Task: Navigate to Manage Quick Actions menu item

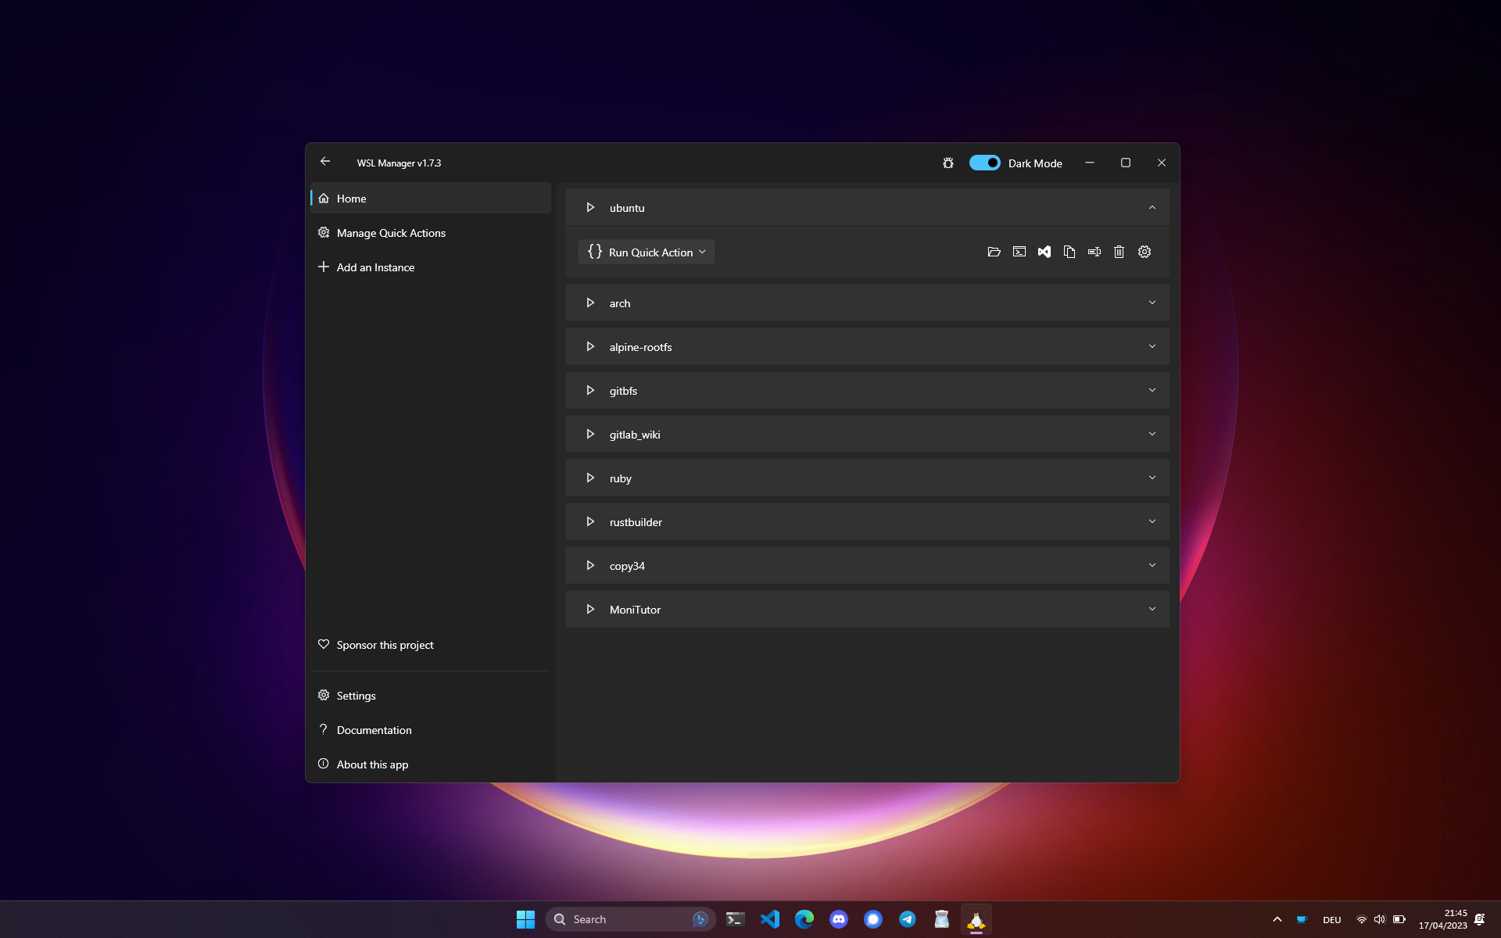Action: click(391, 232)
